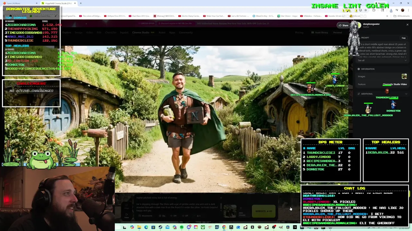This screenshot has height=231, width=412.
Task: Open the Hard Bass 2013 bookmark
Action: click(139, 16)
